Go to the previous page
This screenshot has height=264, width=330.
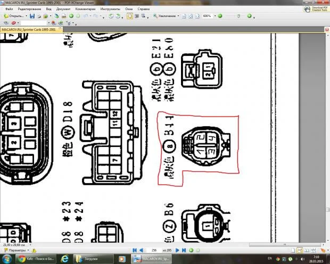[141, 250]
